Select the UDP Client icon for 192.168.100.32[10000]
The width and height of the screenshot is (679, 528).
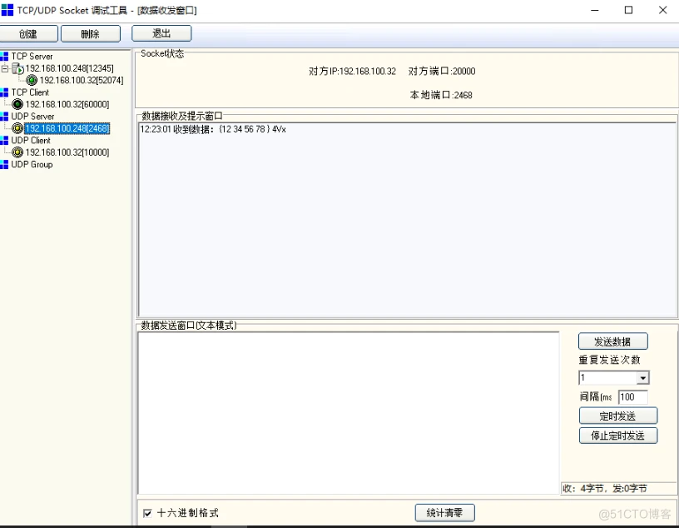click(17, 152)
